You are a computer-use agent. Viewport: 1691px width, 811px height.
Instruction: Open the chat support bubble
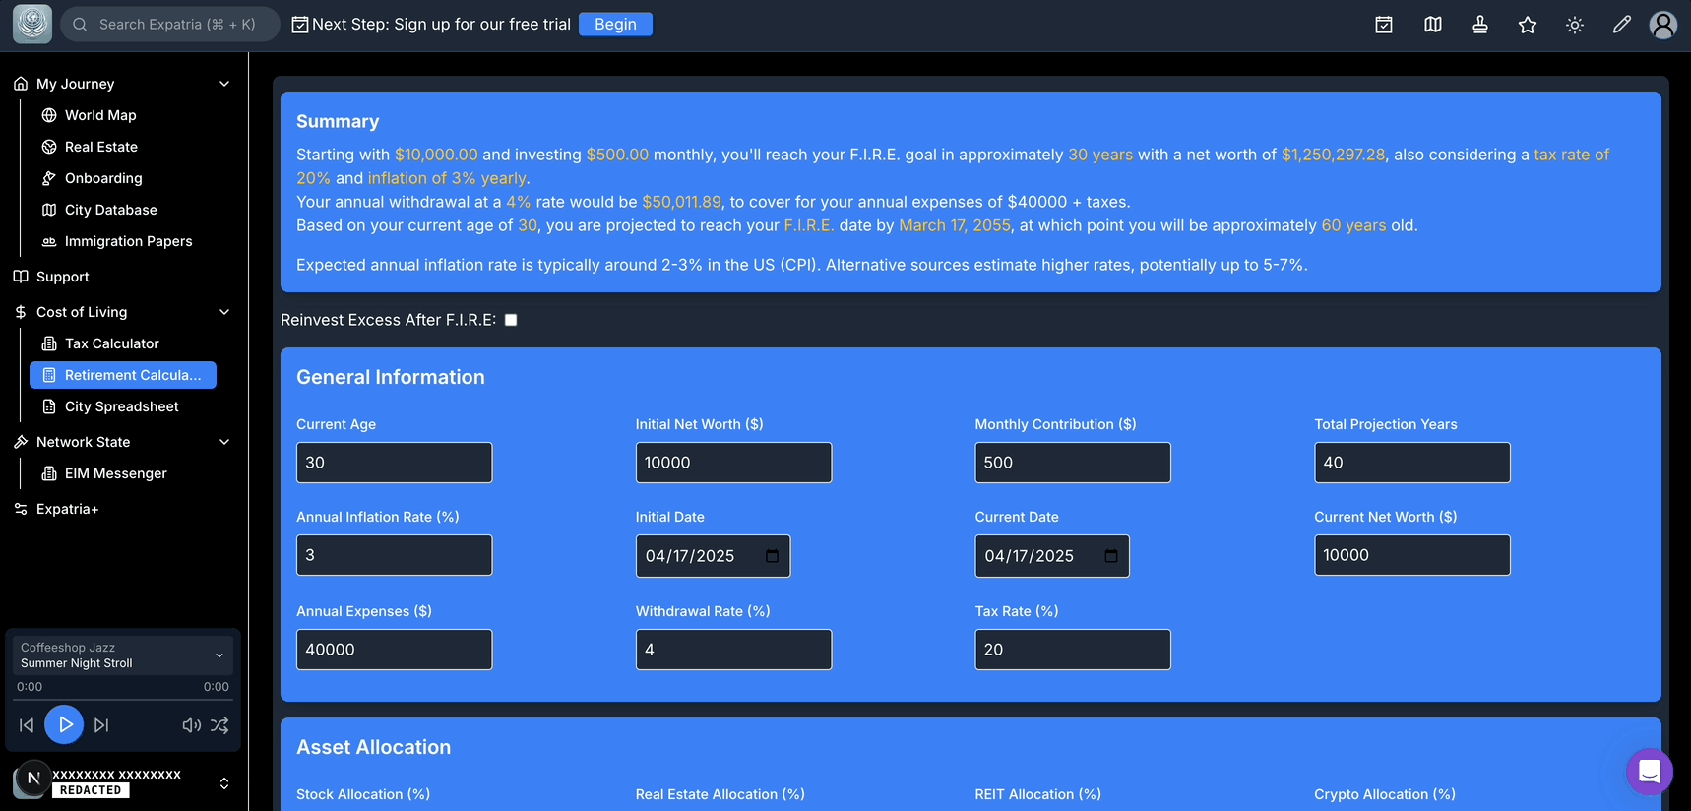1650,772
